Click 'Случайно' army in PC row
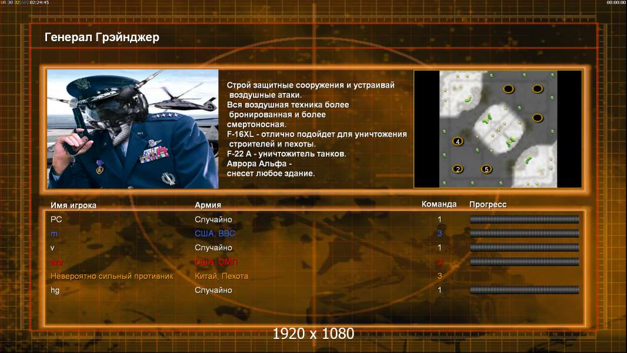Viewport: 627px width, 353px height. coord(213,219)
